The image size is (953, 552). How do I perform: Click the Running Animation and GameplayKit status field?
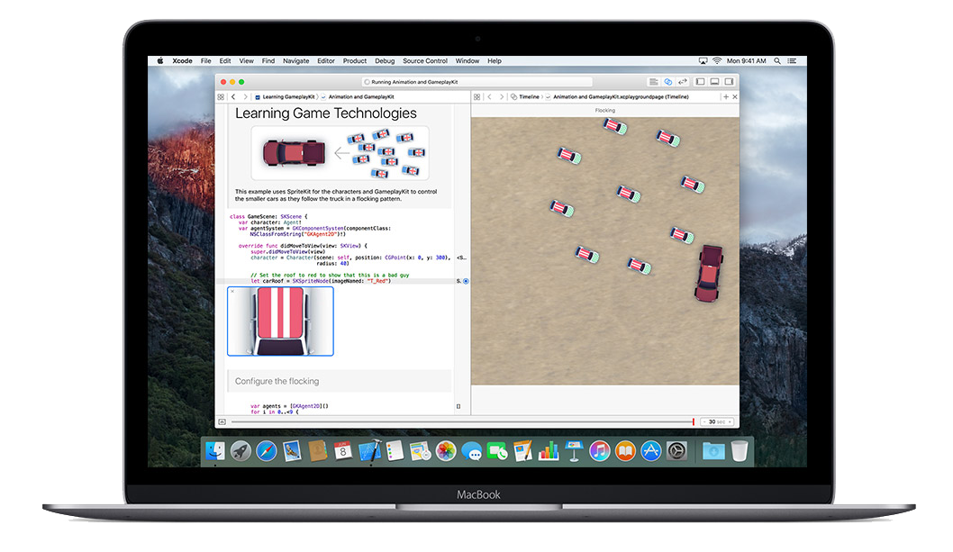click(477, 81)
